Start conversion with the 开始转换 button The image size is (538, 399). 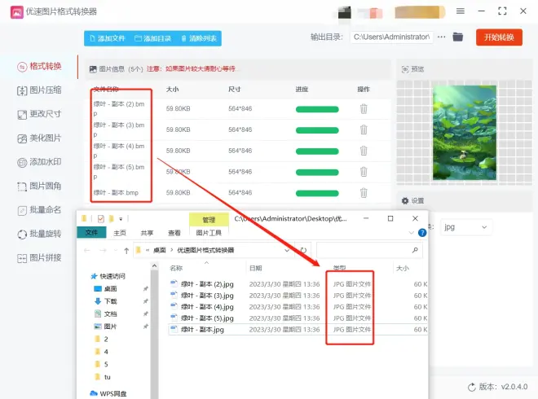point(498,37)
